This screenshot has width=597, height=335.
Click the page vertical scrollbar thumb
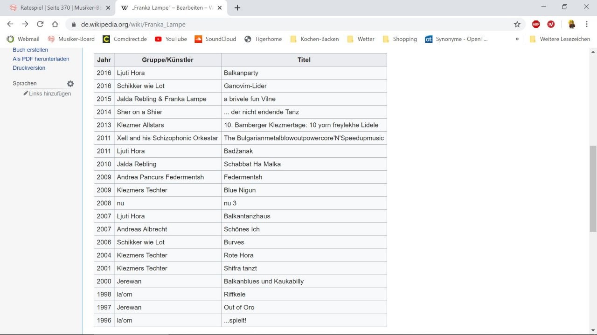(593, 188)
